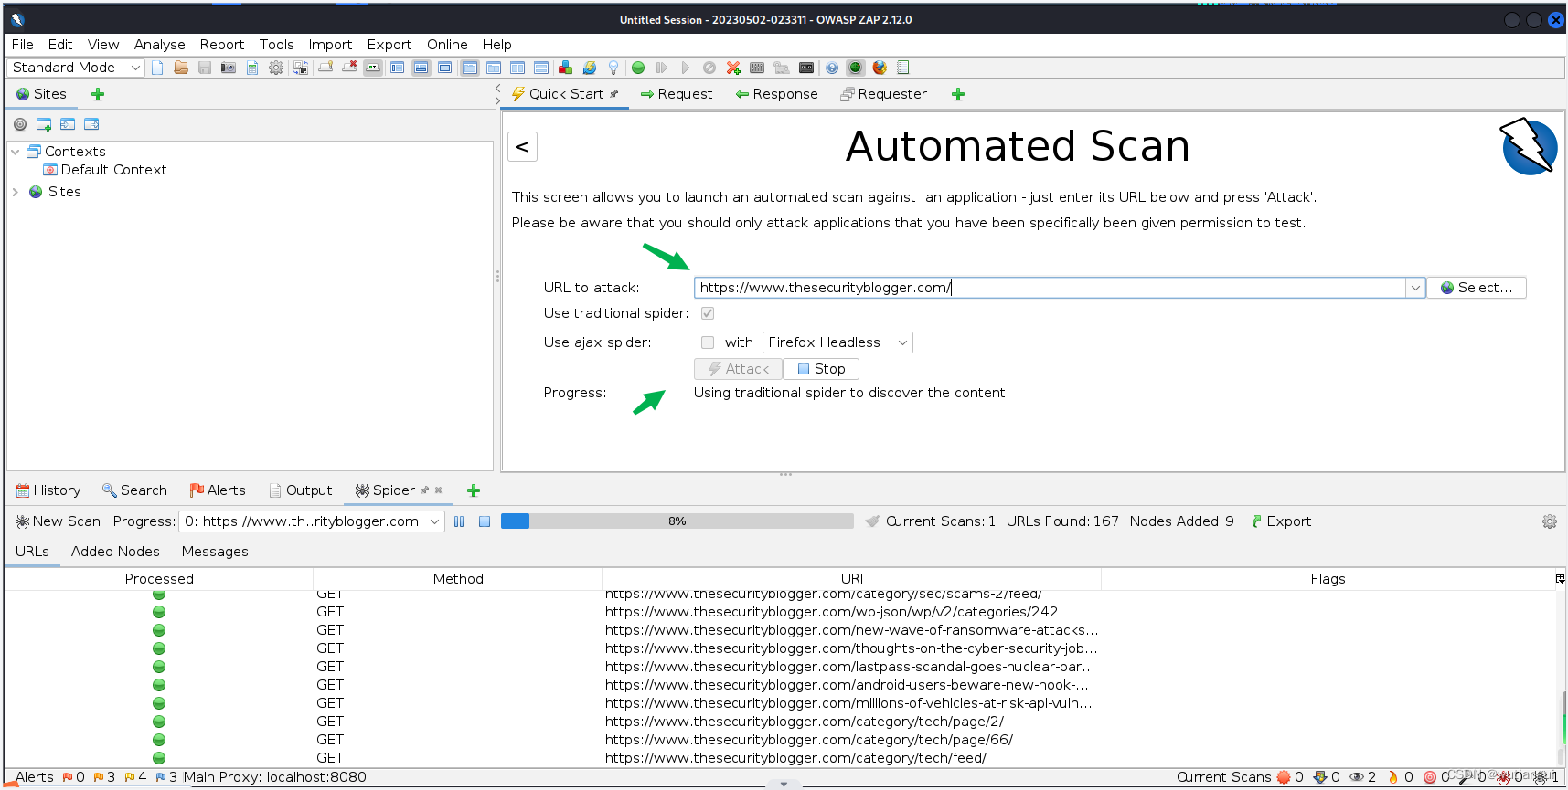Stop the spider scan square button

pos(485,521)
